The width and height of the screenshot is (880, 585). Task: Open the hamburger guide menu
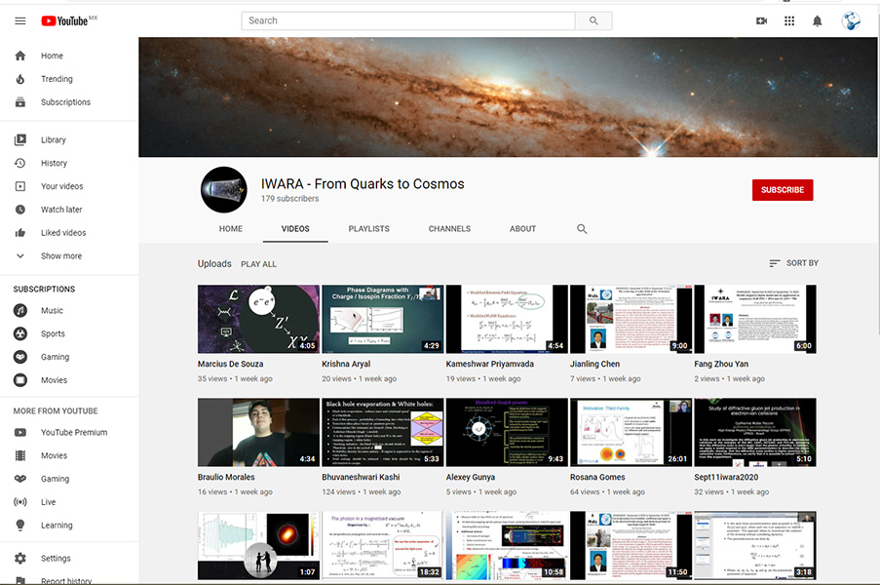20,20
